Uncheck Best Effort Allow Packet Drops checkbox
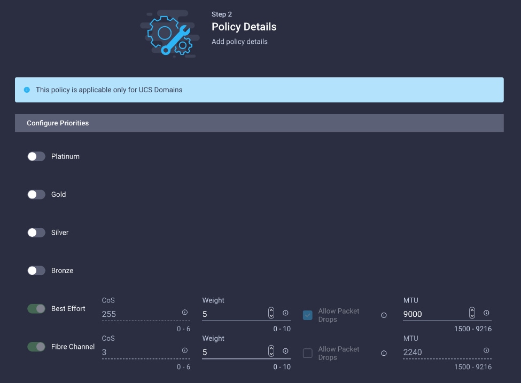 (308, 315)
